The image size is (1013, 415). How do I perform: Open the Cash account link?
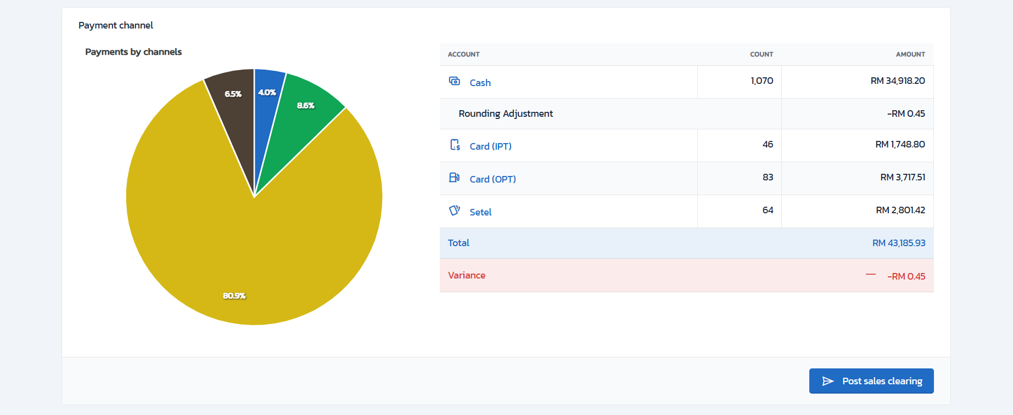click(x=480, y=83)
